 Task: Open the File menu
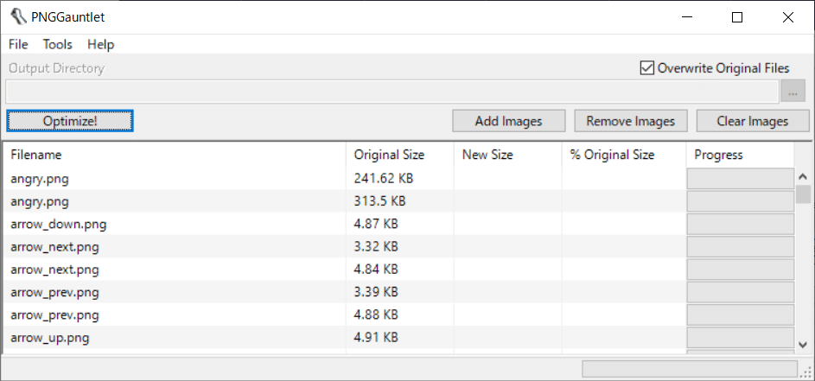tap(18, 45)
